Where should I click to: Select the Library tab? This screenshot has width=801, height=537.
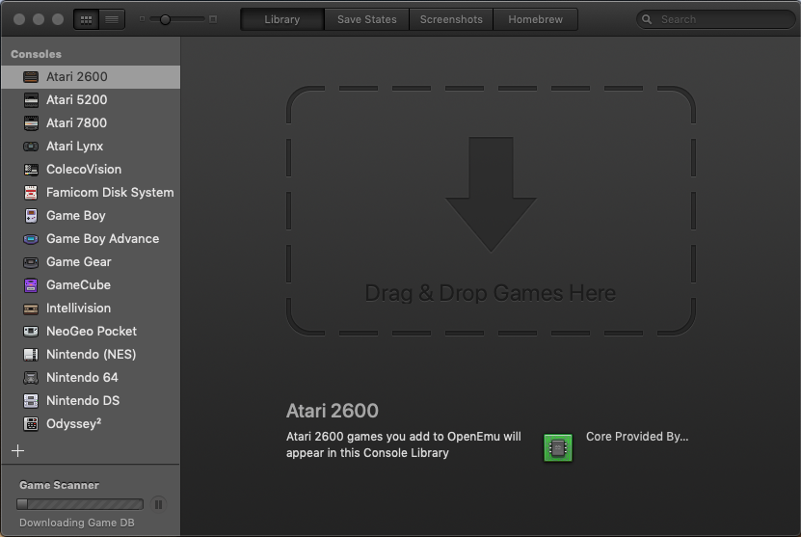[282, 19]
